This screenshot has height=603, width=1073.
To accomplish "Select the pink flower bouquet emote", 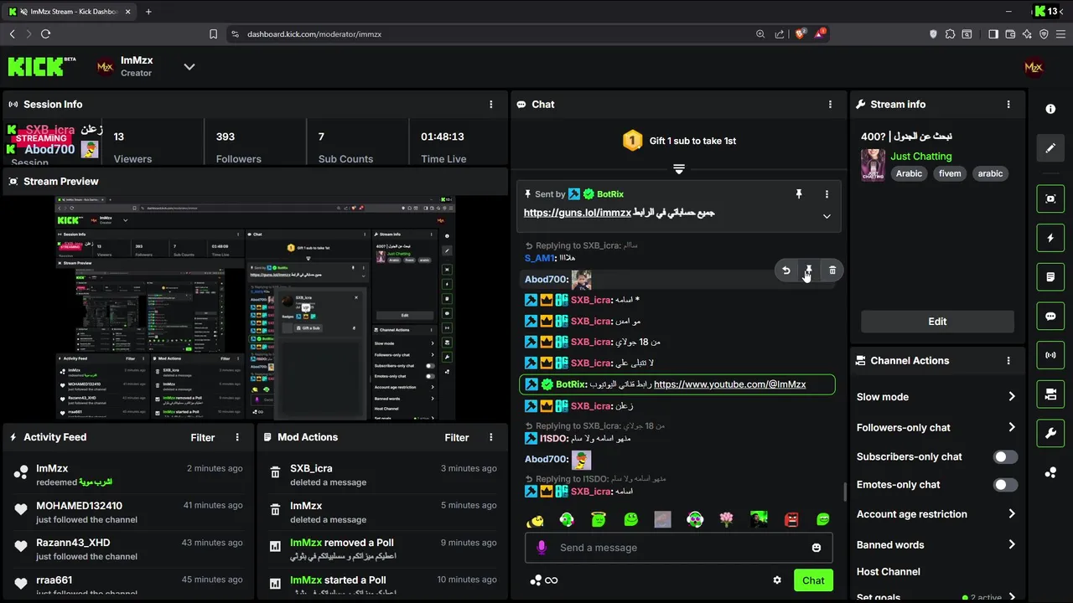I will click(727, 520).
